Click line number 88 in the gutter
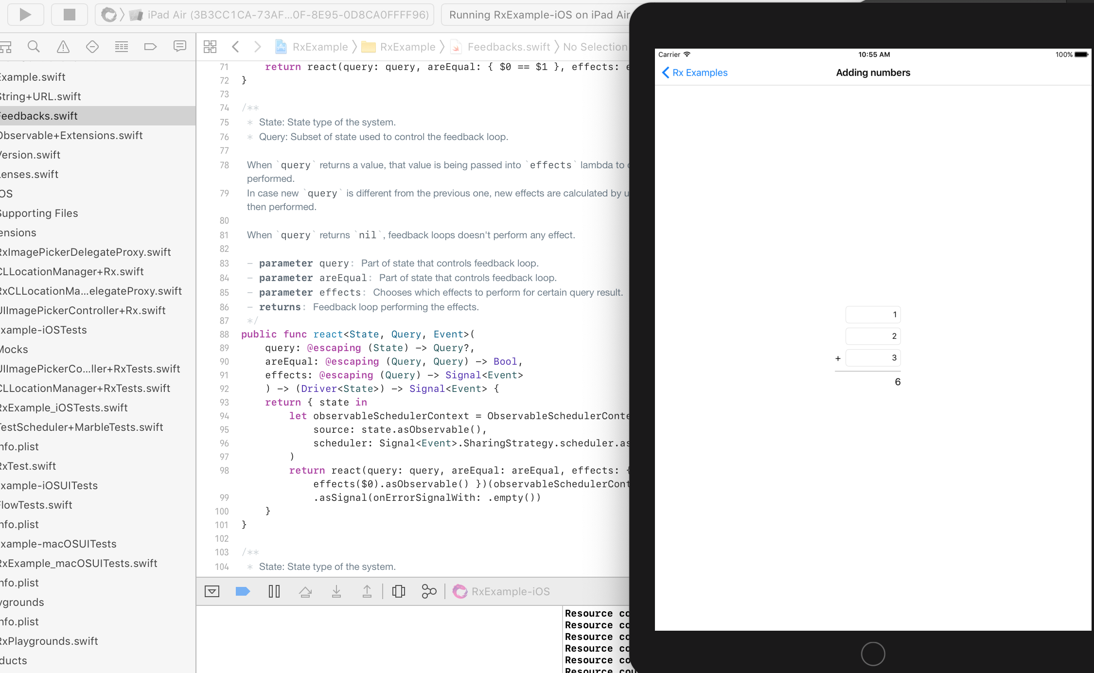The height and width of the screenshot is (673, 1094). point(224,334)
